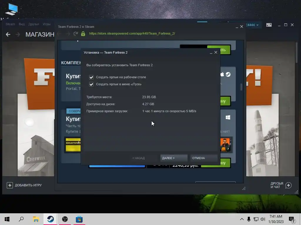The width and height of the screenshot is (301, 225).
Task: Open Microsoft Store from taskbar
Action: click(x=79, y=219)
